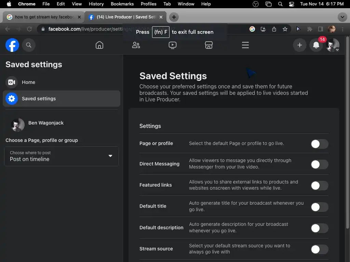This screenshot has width=350, height=262.
Task: Open the account profile menu arrow
Action: point(337,50)
